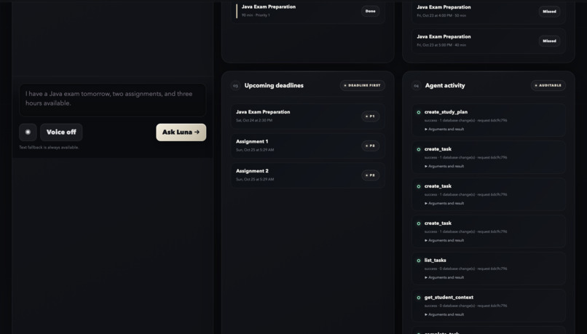Image resolution: width=587 pixels, height=334 pixels.
Task: Click status dot beside third create_task
Action: tap(419, 223)
